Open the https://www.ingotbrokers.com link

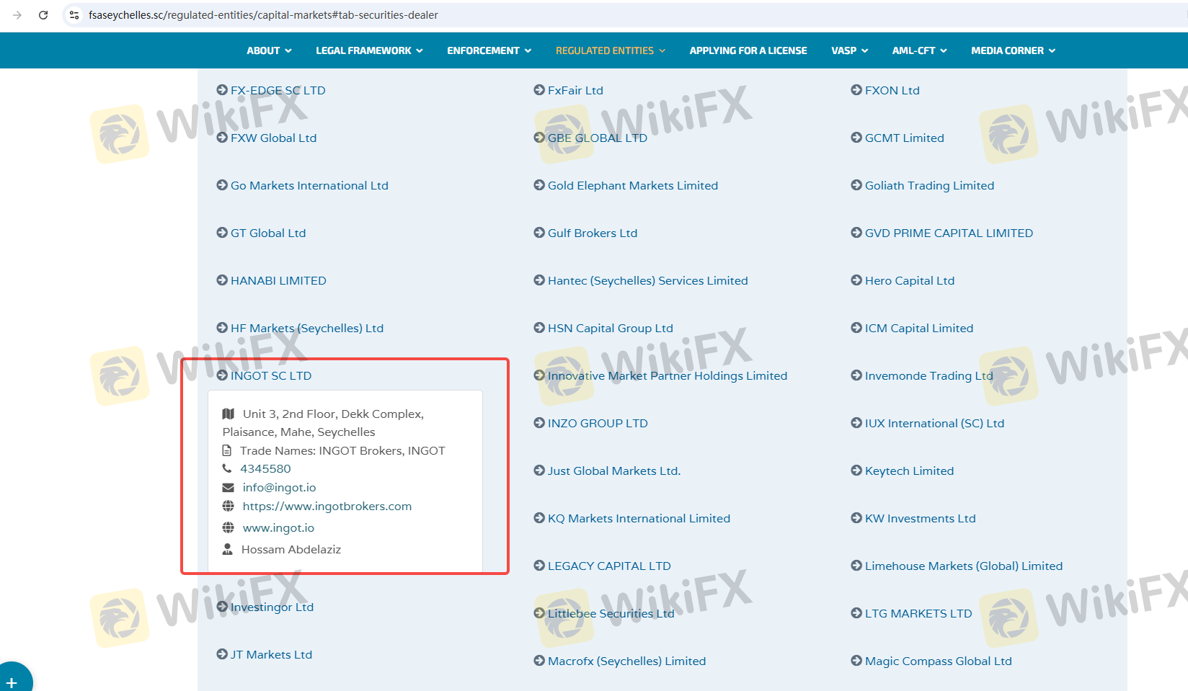pyautogui.click(x=327, y=507)
